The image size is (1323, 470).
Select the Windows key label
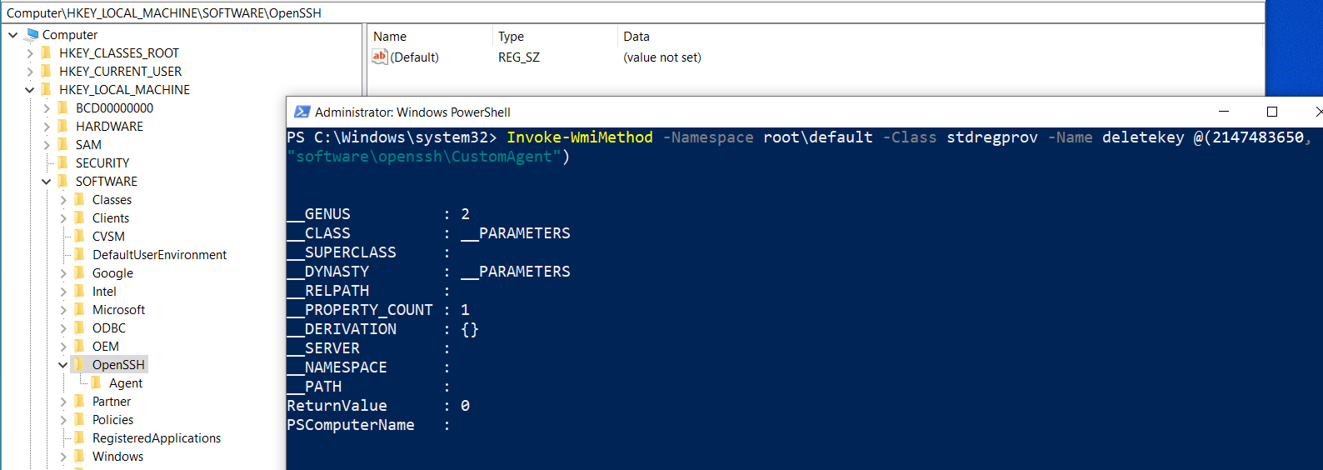pos(117,456)
